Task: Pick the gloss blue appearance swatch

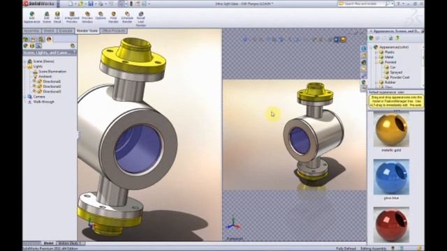Action: click(x=391, y=176)
